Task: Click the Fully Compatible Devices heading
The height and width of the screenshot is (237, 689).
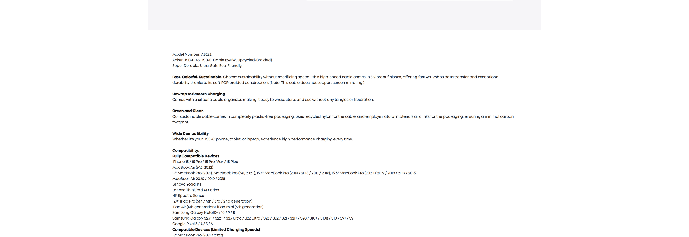Action: click(x=196, y=156)
